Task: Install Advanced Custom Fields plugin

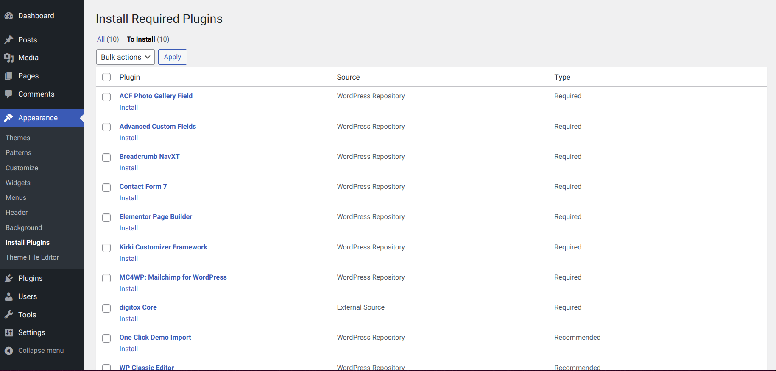Action: pos(128,138)
